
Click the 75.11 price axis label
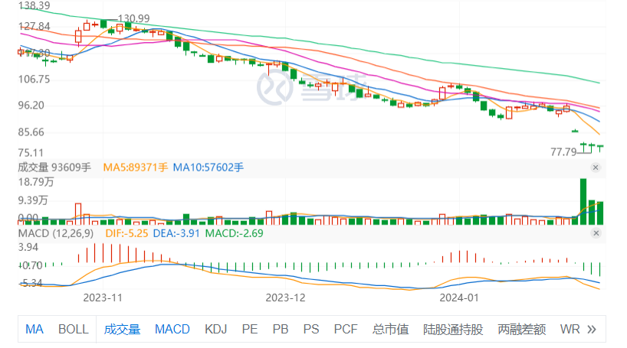tap(31, 153)
